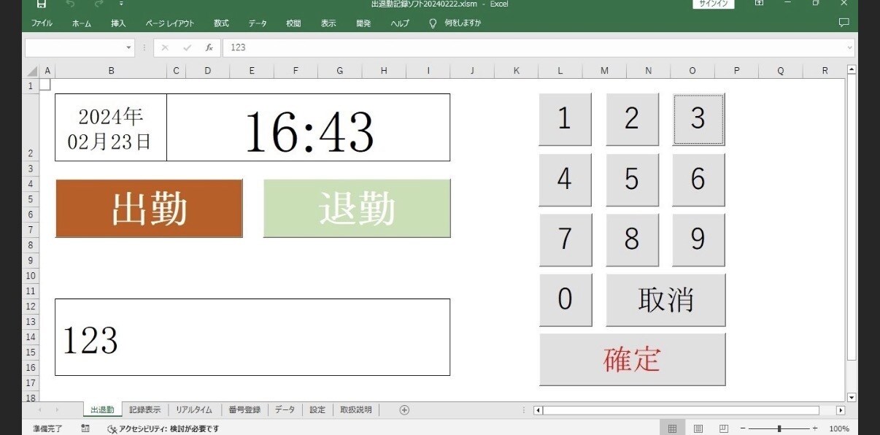Switch to Normal view icon
This screenshot has height=435, width=880.
tap(673, 428)
